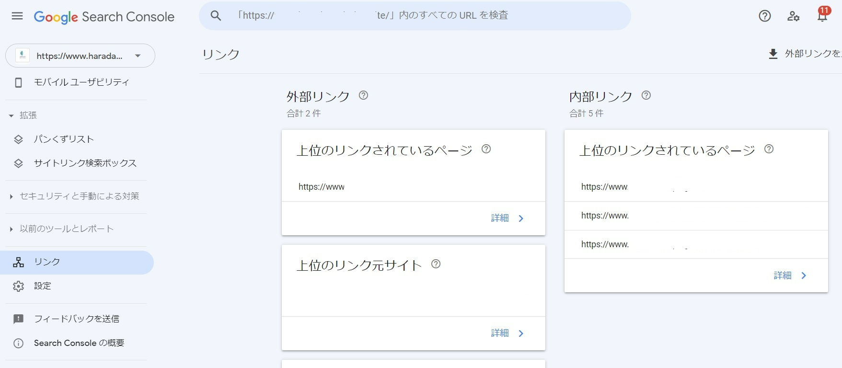Click the feedback exclamation icon
The image size is (842, 368).
(x=18, y=319)
